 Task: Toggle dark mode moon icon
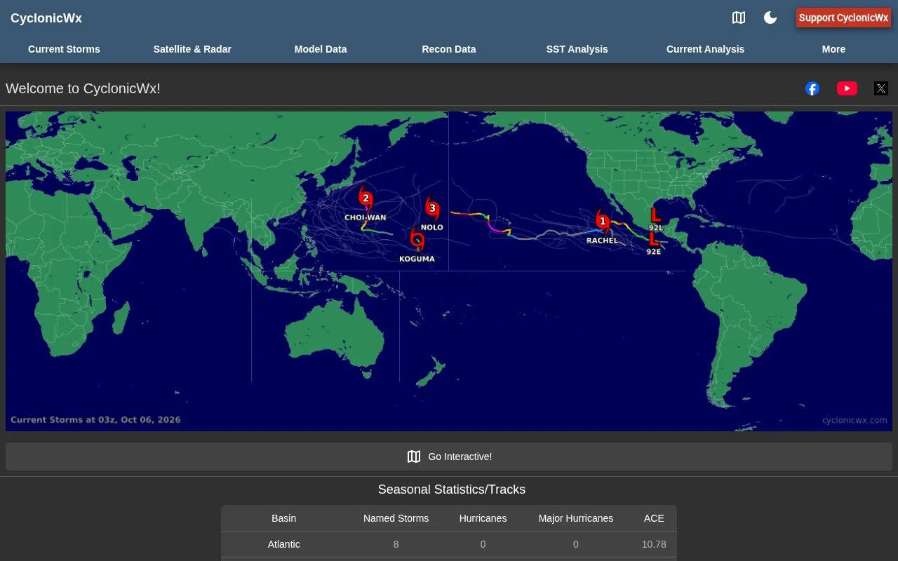[x=770, y=18]
